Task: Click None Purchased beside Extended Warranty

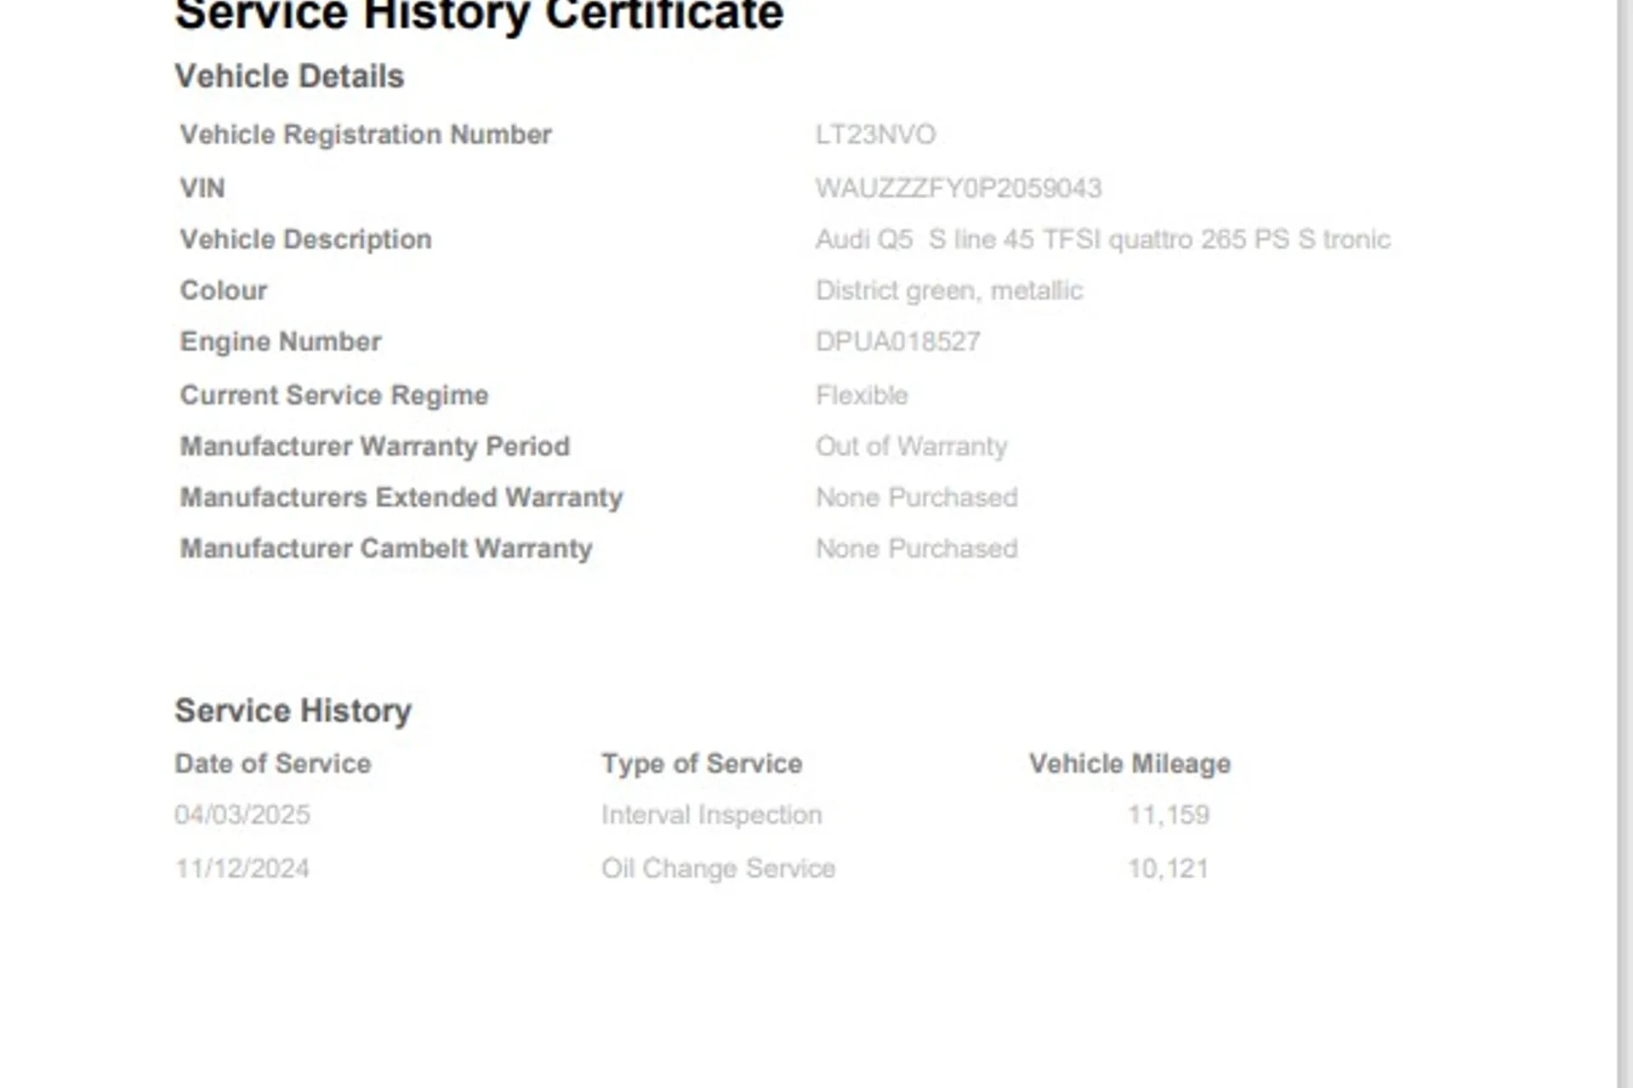Action: (916, 497)
